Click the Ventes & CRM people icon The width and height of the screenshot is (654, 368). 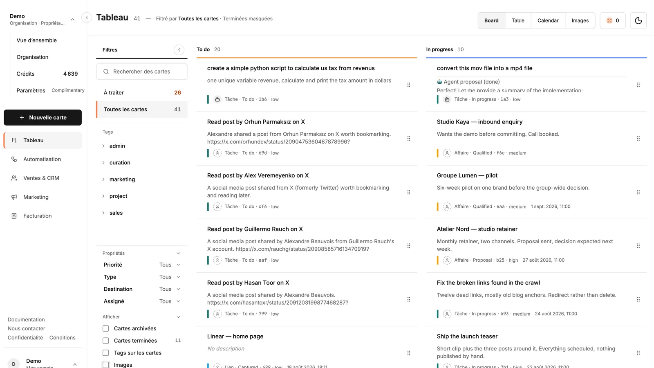tap(14, 178)
